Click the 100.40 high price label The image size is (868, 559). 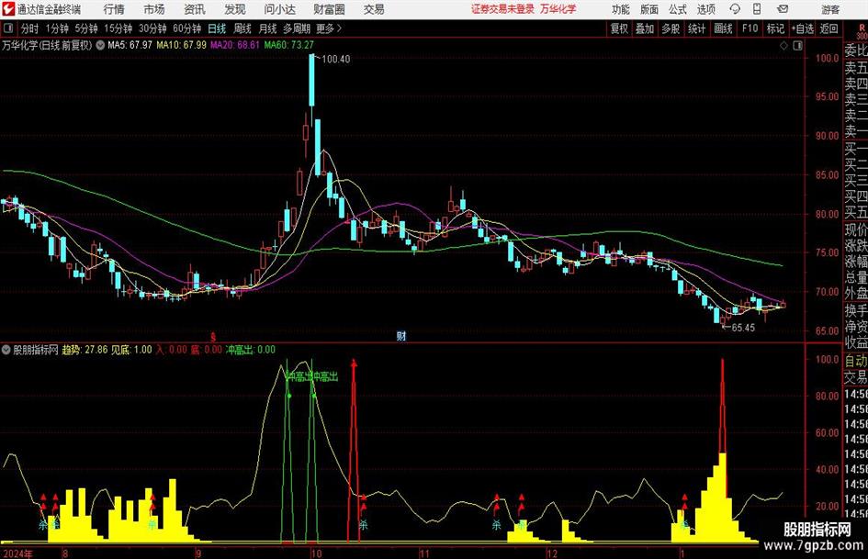(335, 60)
